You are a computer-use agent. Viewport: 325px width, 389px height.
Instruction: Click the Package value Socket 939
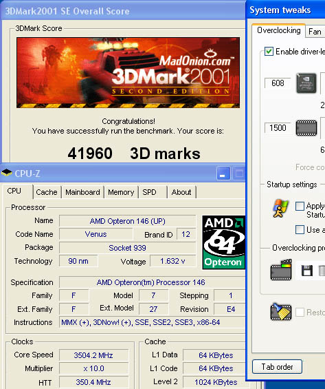128,248
